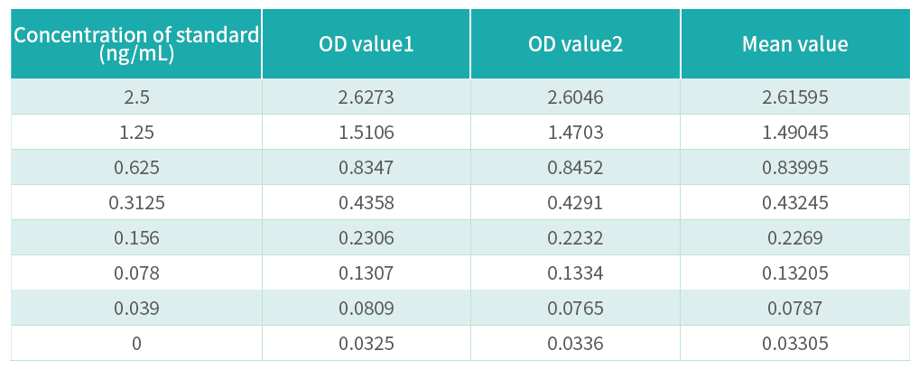The height and width of the screenshot is (369, 919).
Task: Select the OD value2 cell 0.0765
Action: (x=575, y=308)
